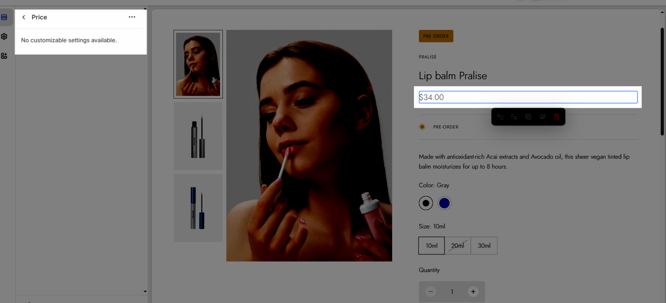Screen dimensions: 666x303
Task: Click the PRE ORDER badge
Action: [436, 36]
